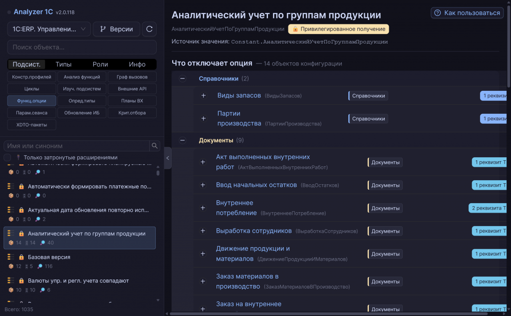Collapse the sidebar with the chevron handle
Screen dimensions: 511x316
tap(168, 158)
